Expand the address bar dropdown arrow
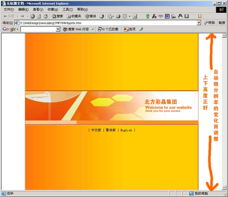 (x=199, y=23)
